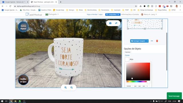Select the Rapid Mockup browser tab
Screen dimensions: 183x103
(43, 2)
